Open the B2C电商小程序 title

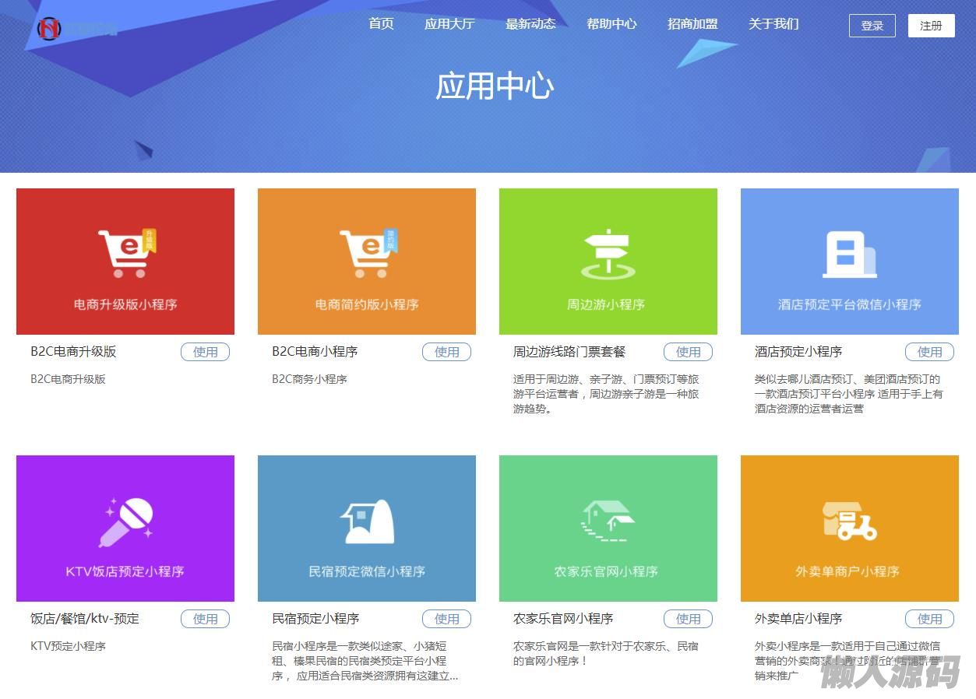[315, 352]
